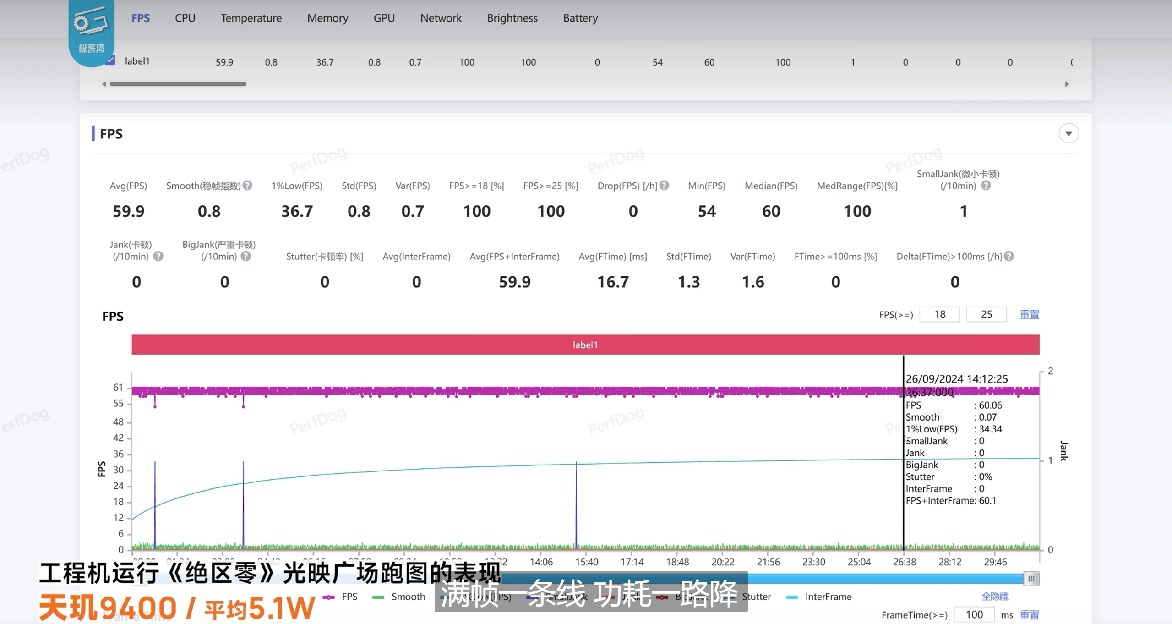Click help icon beside Smooth(稳帧指数)
1172x624 pixels.
(247, 186)
